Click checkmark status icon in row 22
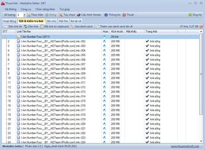The width and height of the screenshot is (205, 150). pos(147,133)
